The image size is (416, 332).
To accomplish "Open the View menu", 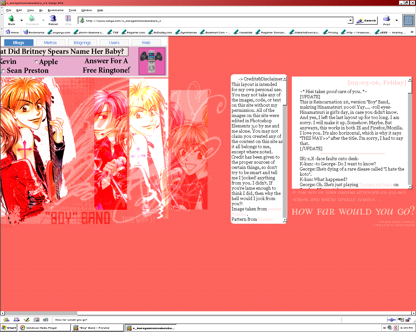I will [31, 10].
